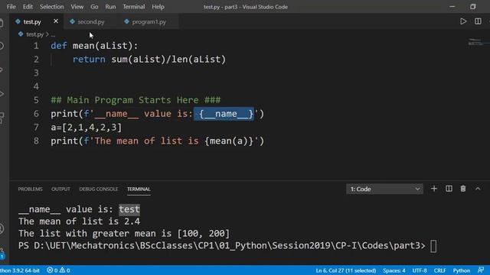Open the Terminal menu
Screen dimensions: 490x275
134,7
